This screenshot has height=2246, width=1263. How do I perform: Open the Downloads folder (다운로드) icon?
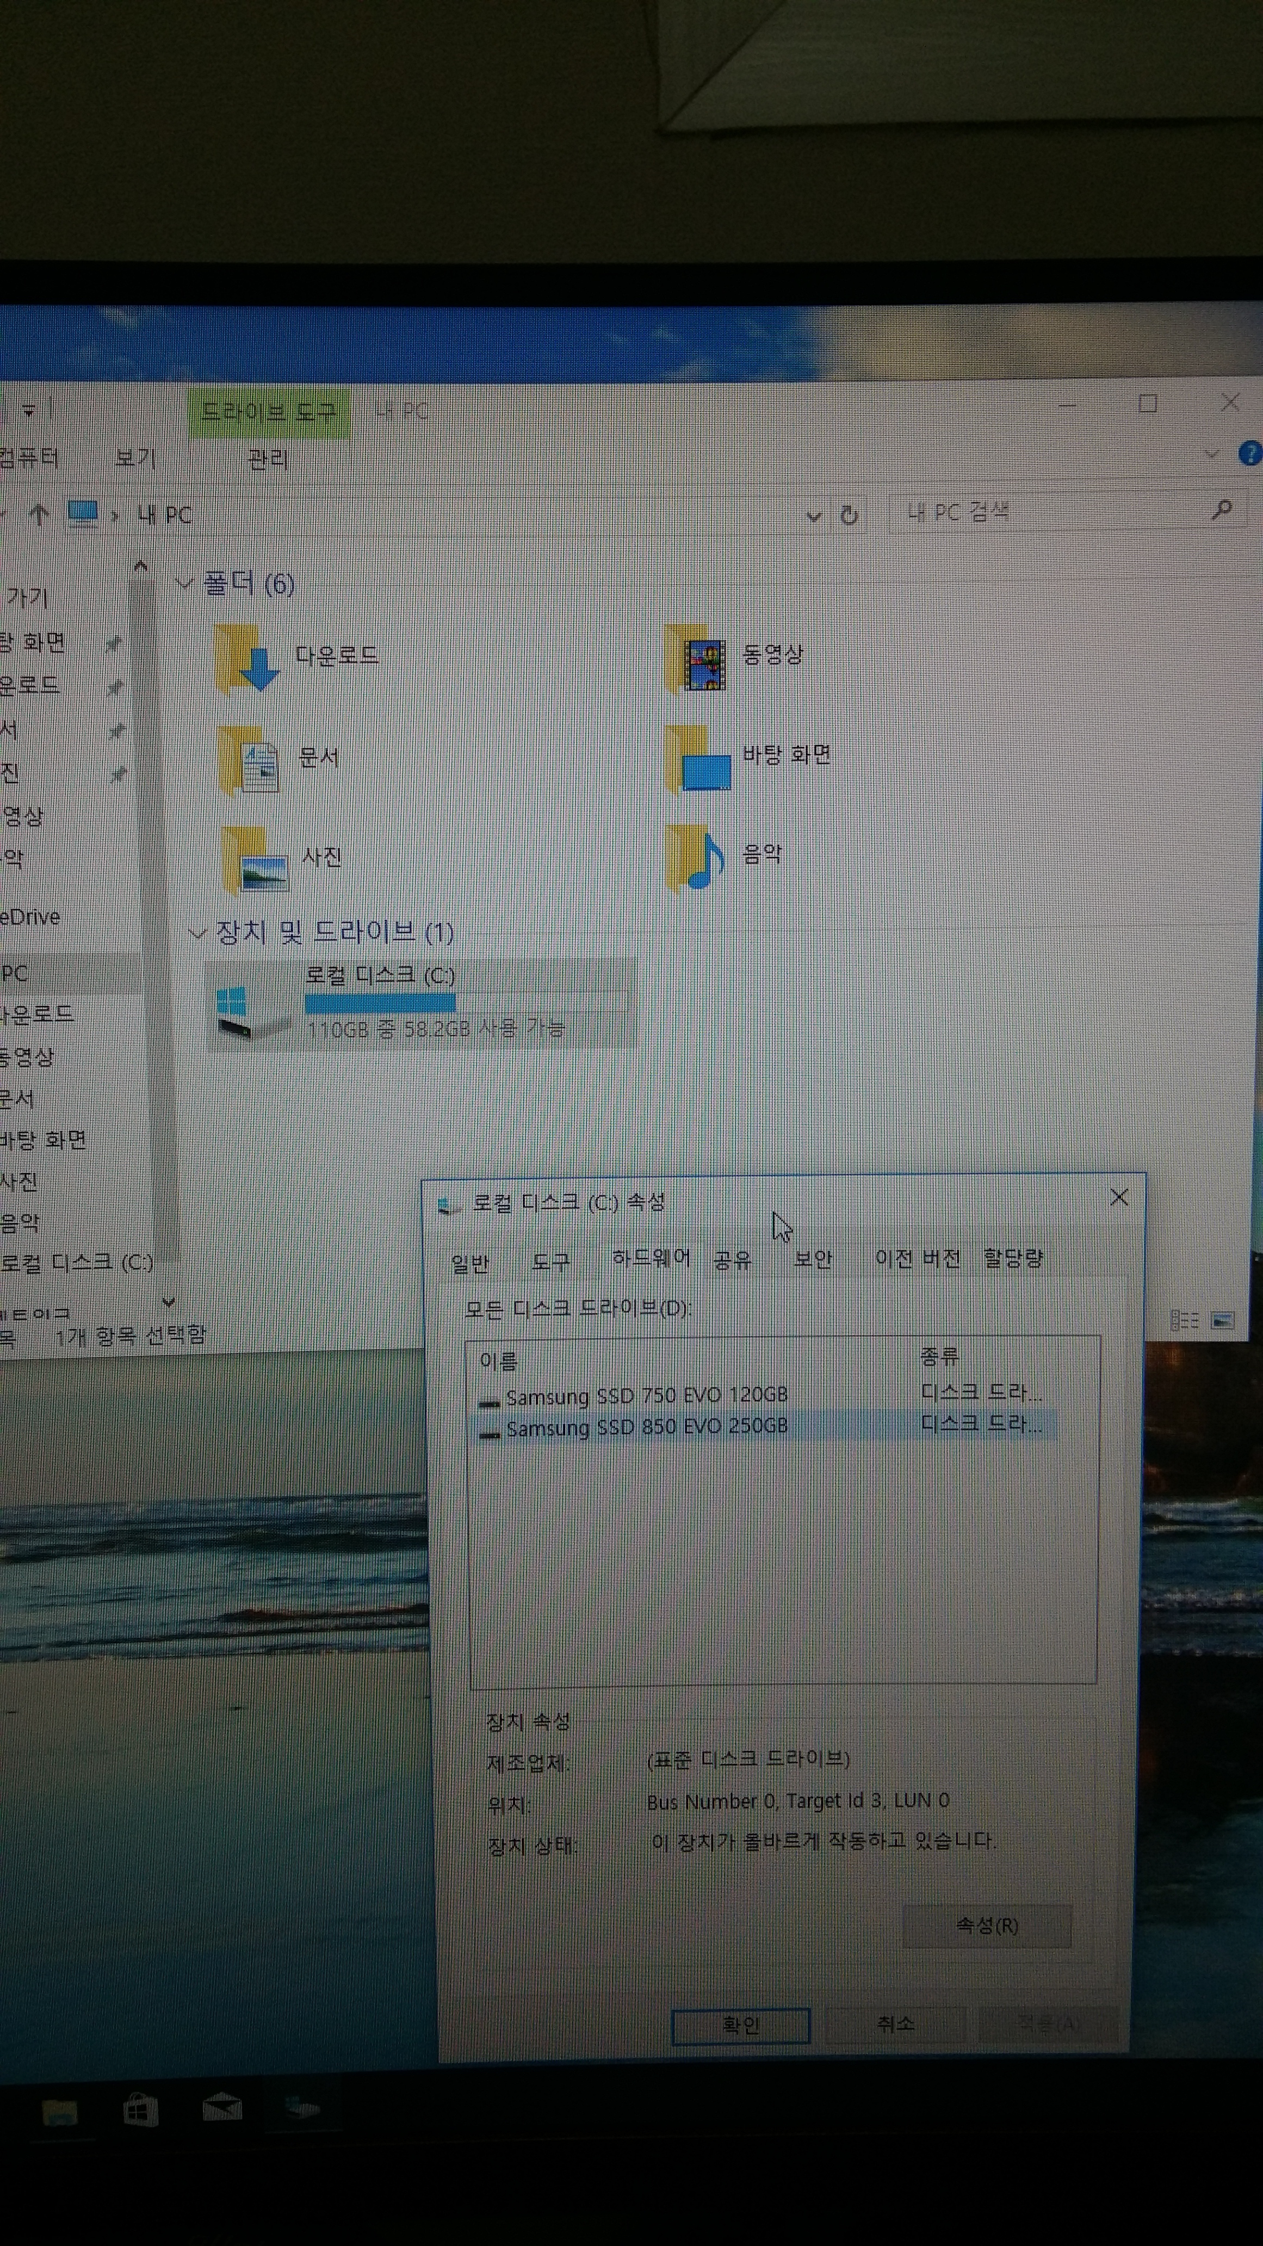247,658
